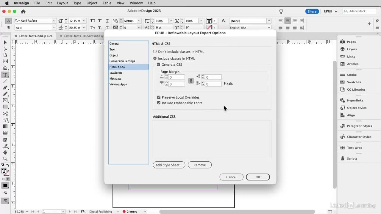Uncheck the Generate CSS checkbox
The width and height of the screenshot is (381, 214).
click(159, 64)
